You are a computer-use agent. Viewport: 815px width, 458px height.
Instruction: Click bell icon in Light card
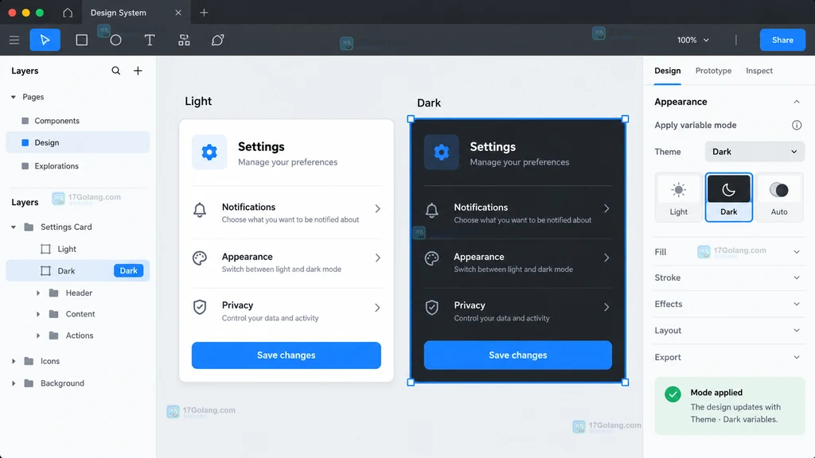tap(200, 210)
